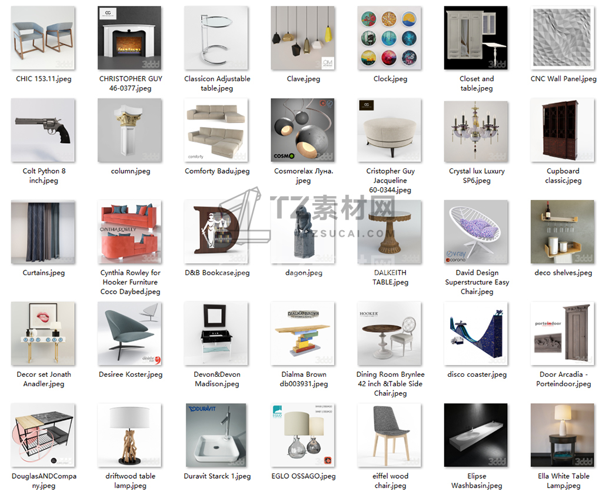
Task: Select the CHIC 153.11 chairs thumbnail
Action: [43, 38]
